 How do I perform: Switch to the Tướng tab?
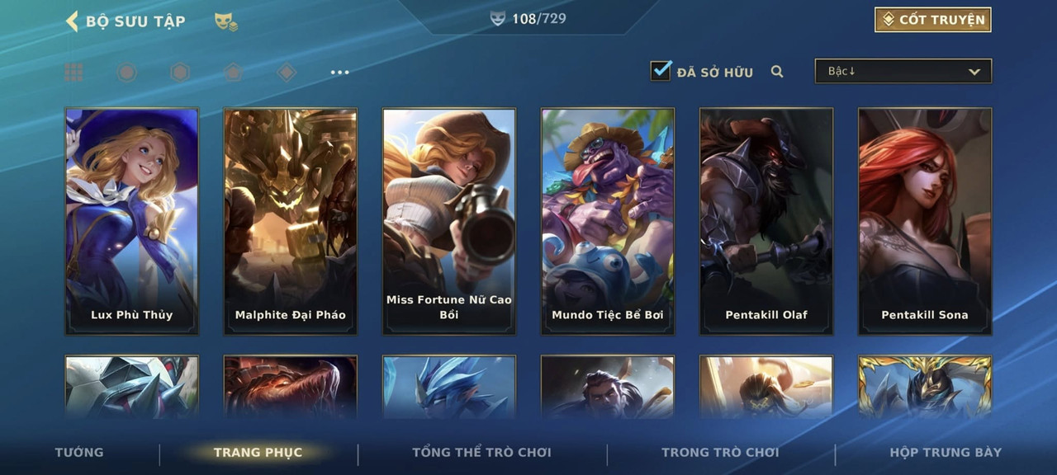point(79,452)
